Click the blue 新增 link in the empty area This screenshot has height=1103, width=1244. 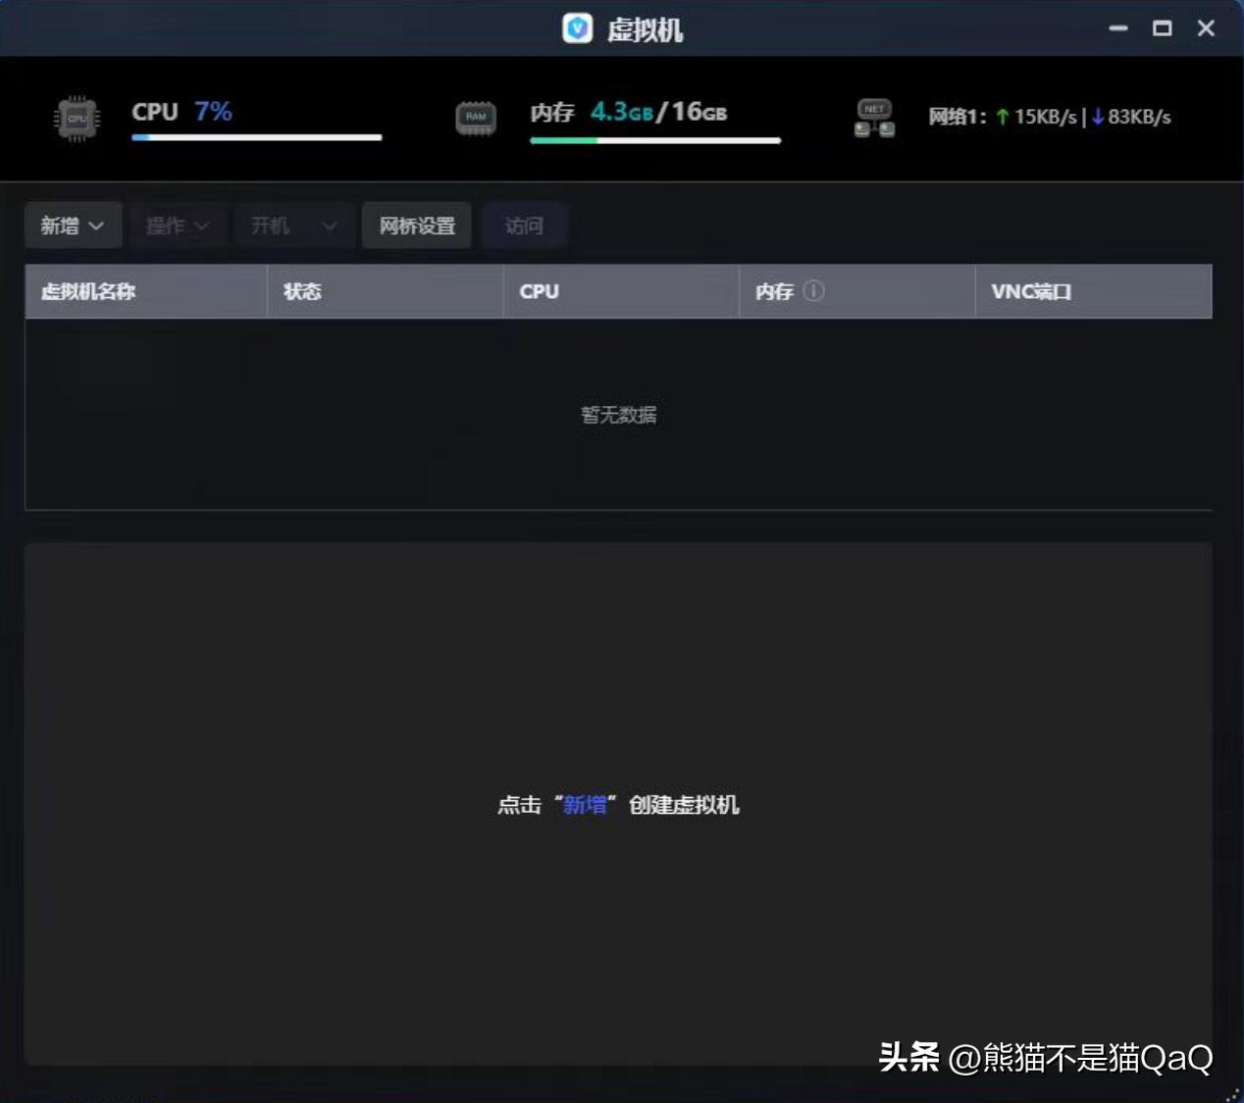tap(586, 805)
